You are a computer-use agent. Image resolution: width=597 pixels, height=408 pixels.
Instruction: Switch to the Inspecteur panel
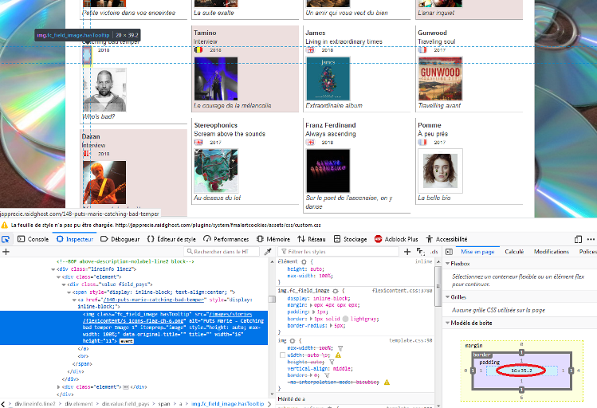point(75,239)
